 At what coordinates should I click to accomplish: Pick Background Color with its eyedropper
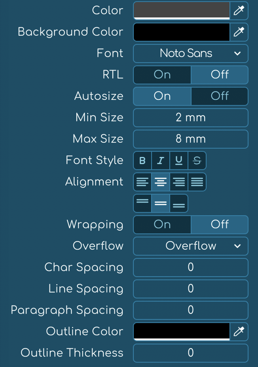coord(239,32)
